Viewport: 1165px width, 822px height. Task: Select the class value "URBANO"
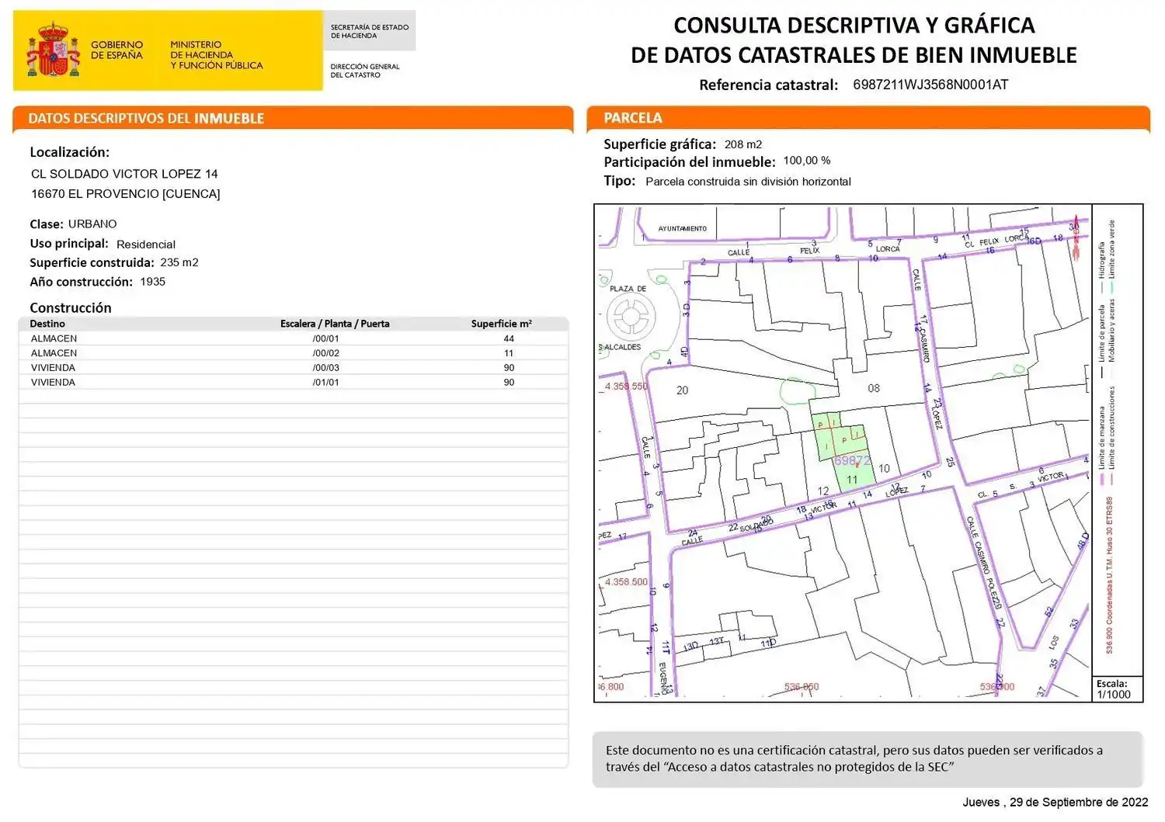(92, 224)
